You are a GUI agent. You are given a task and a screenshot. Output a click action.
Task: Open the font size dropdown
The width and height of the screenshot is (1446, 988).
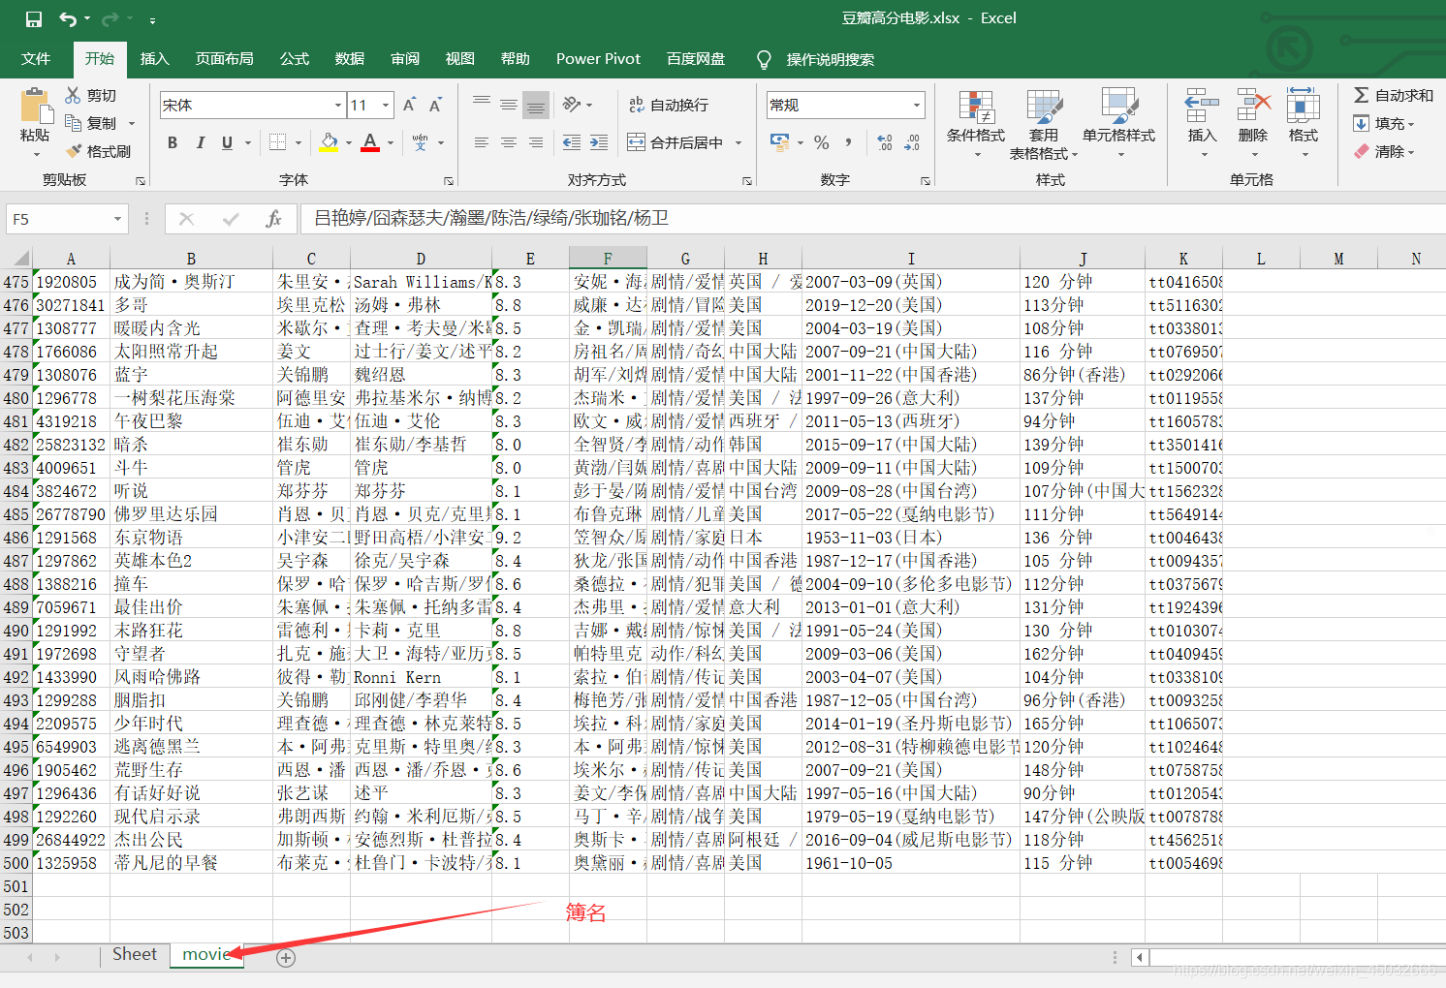coord(386,105)
